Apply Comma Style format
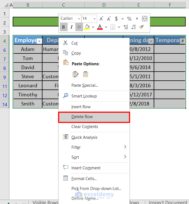Image resolution: width=189 pixels, height=204 pixels. 137,19
